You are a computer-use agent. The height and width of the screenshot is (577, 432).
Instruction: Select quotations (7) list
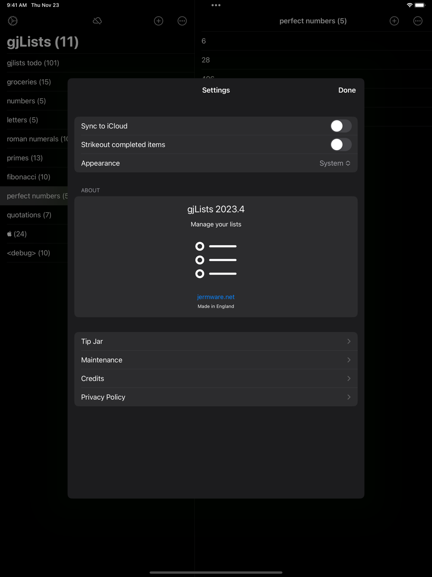(x=34, y=215)
